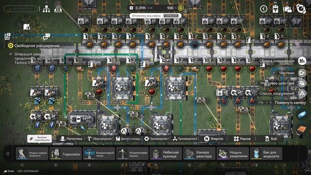
Task: Select Гидронасос building card
Action: coord(66,154)
